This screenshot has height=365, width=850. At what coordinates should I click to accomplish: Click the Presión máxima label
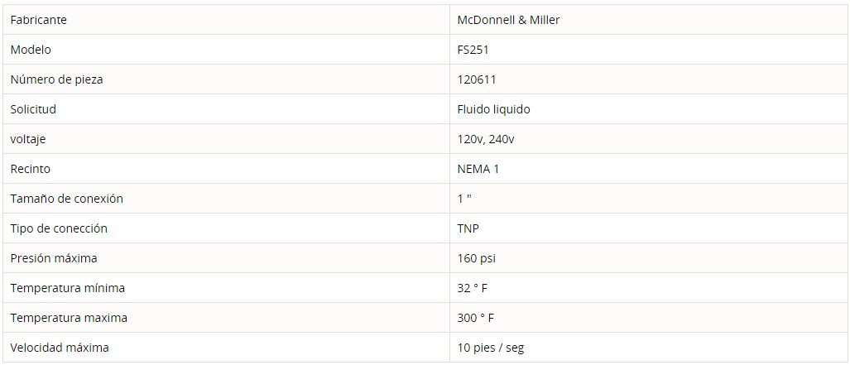(54, 259)
